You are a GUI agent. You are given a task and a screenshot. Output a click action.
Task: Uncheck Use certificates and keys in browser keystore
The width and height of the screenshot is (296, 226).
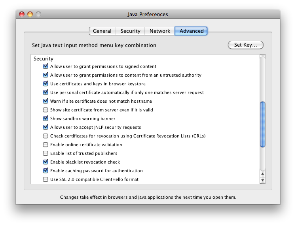point(46,84)
